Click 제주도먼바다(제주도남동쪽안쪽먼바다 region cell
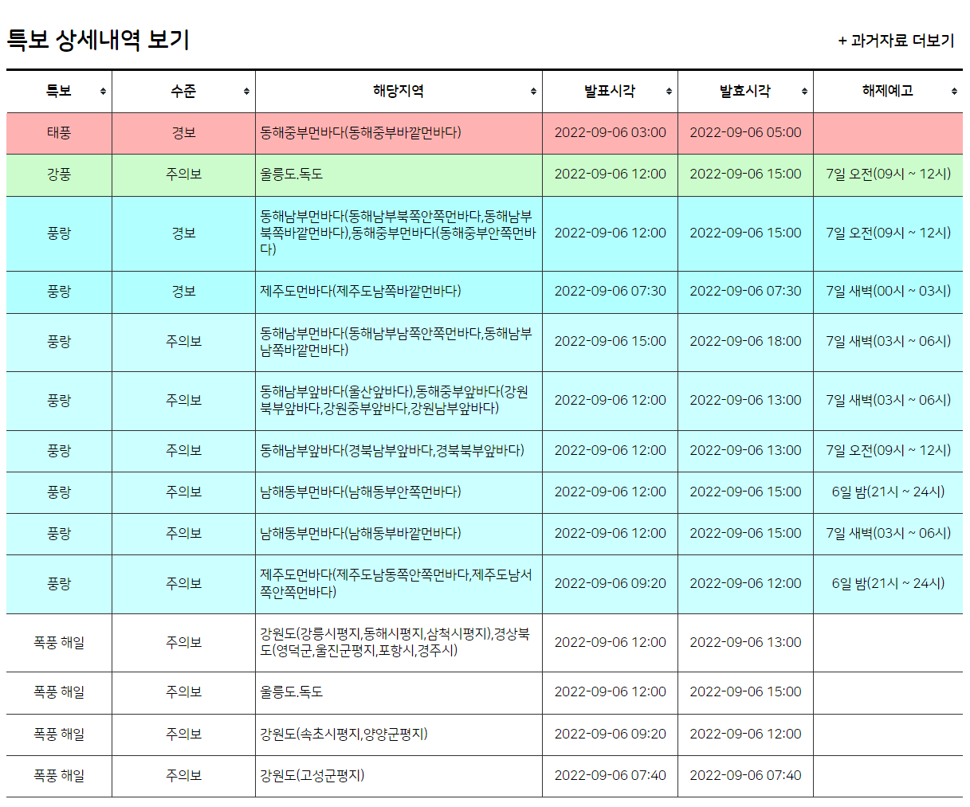 point(399,584)
